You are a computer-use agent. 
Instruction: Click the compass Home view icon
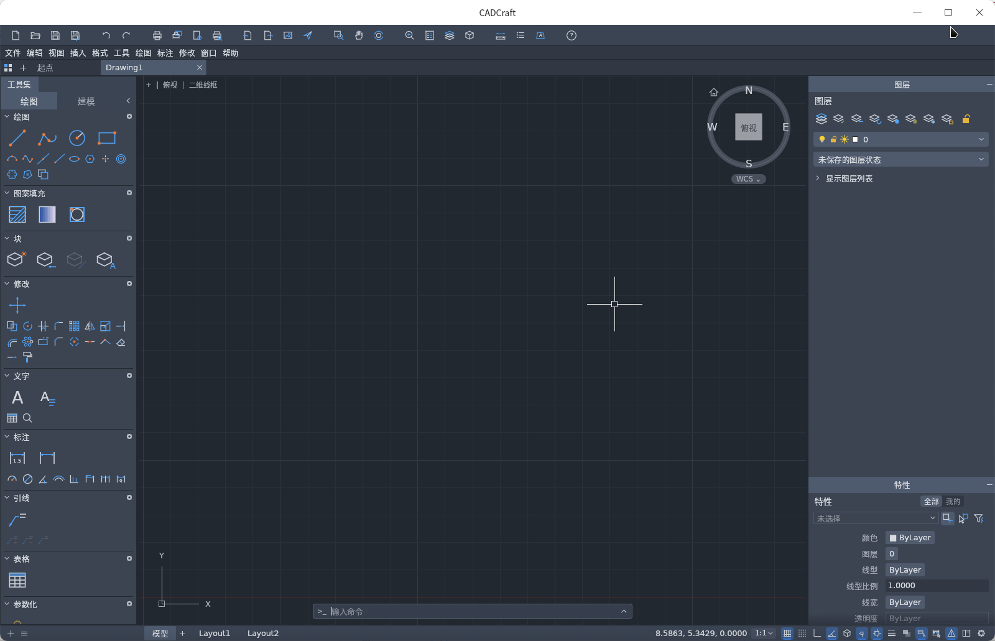point(714,92)
